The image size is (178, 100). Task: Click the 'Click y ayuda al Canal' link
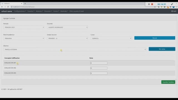tap(76, 11)
